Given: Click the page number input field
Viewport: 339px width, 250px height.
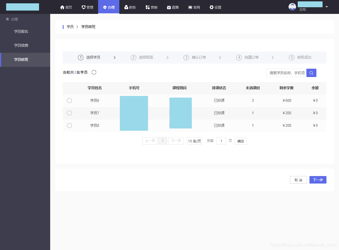Looking at the screenshot, I should [221, 141].
